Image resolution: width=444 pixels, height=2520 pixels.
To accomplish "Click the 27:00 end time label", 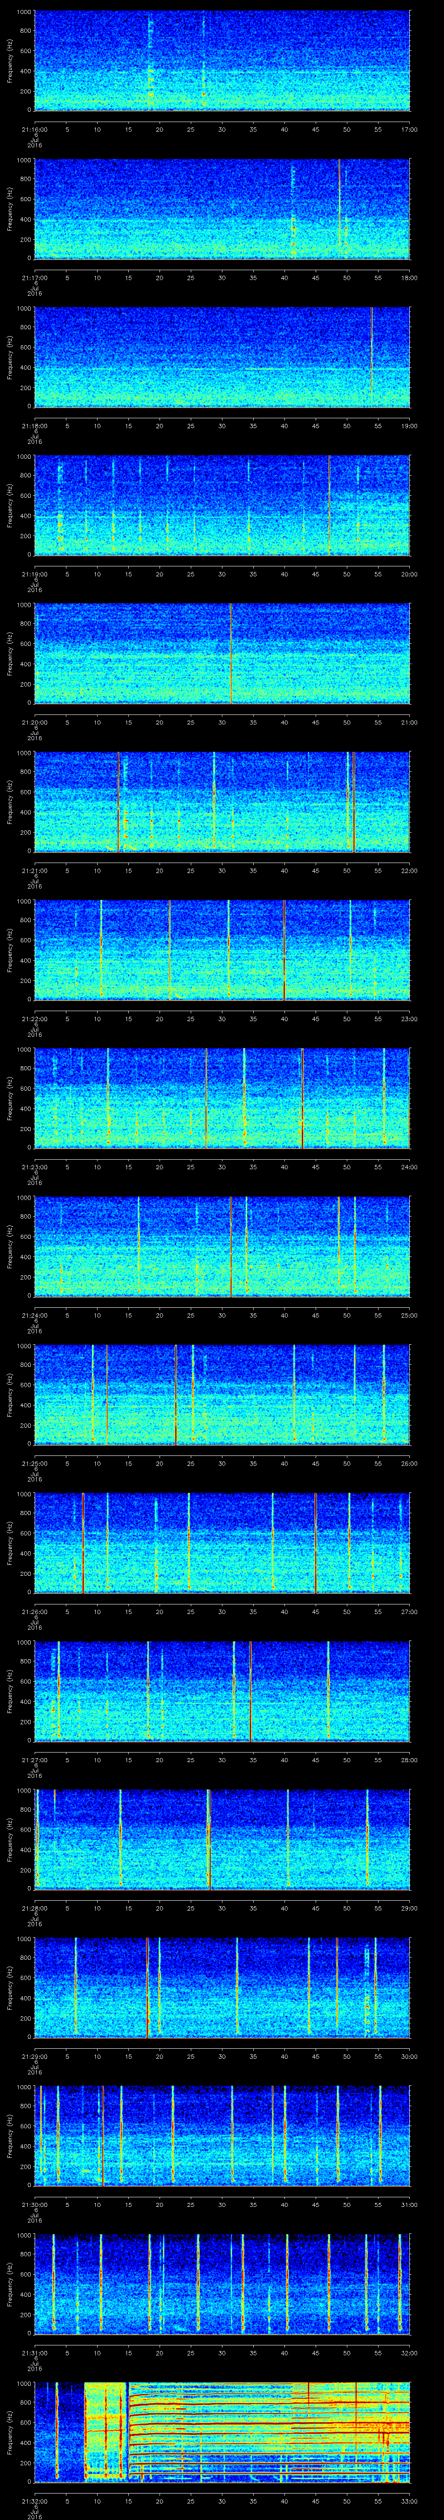I will coord(410,1611).
